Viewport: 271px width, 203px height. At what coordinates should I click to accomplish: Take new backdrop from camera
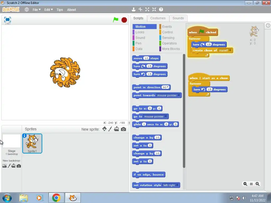[19, 166]
